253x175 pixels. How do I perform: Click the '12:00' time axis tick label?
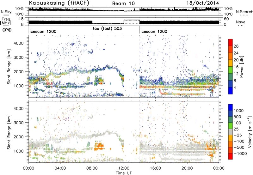click(x=124, y=168)
